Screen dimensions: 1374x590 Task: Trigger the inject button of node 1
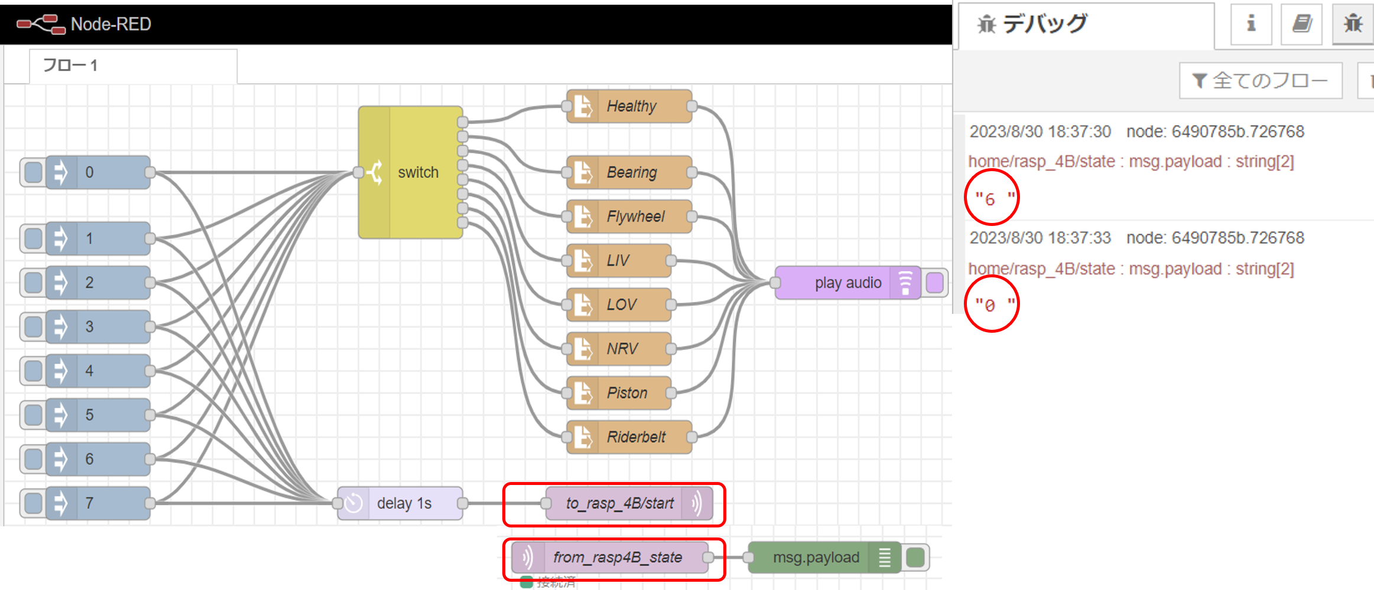click(33, 238)
